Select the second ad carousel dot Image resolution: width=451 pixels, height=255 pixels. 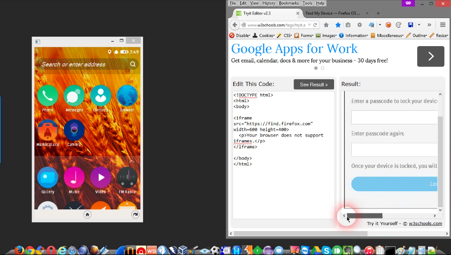tap(322, 68)
